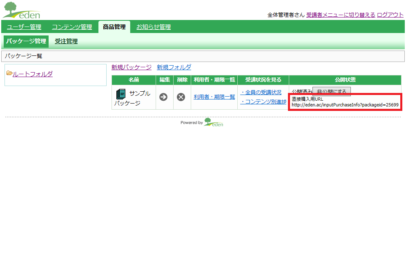This screenshot has height=256, width=406.
Task: Click the 名前 column header
Action: pos(134,80)
